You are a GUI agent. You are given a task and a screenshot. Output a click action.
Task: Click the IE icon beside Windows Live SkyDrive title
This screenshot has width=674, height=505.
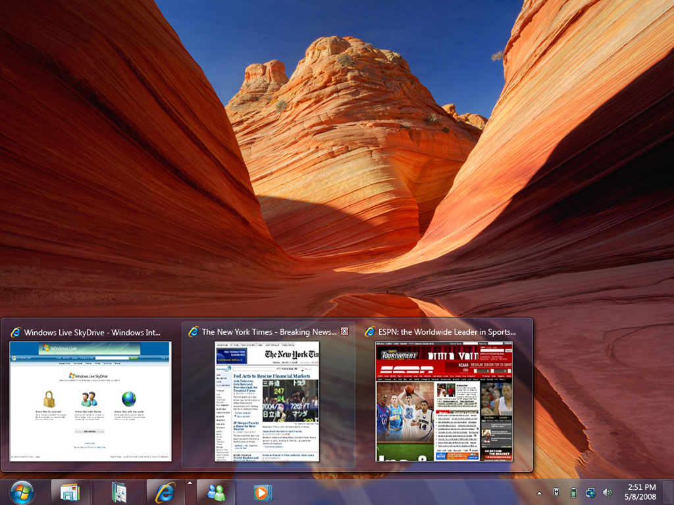(x=16, y=332)
